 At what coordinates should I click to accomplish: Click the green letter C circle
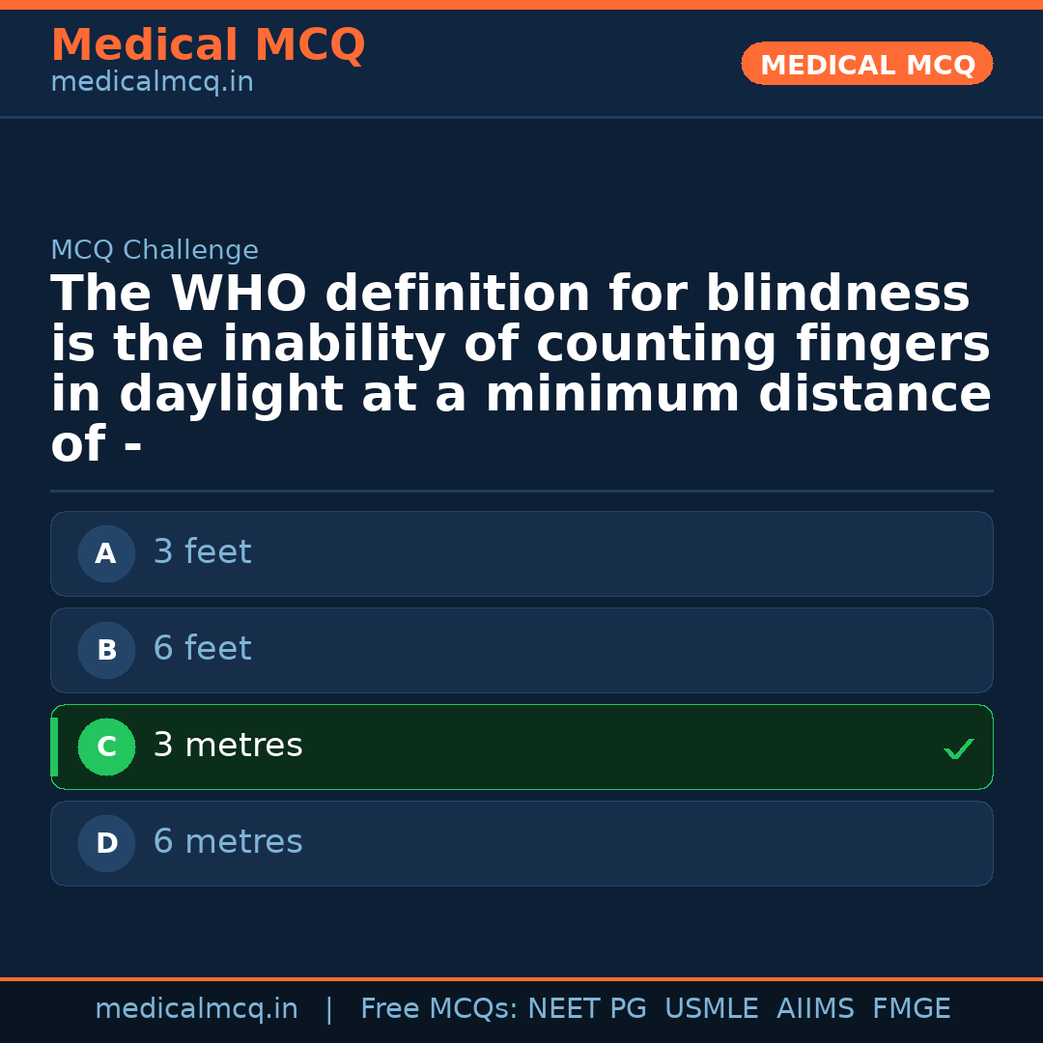[x=106, y=747]
